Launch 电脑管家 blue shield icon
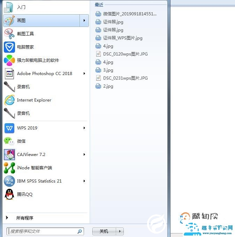 pyautogui.click(x=9, y=47)
